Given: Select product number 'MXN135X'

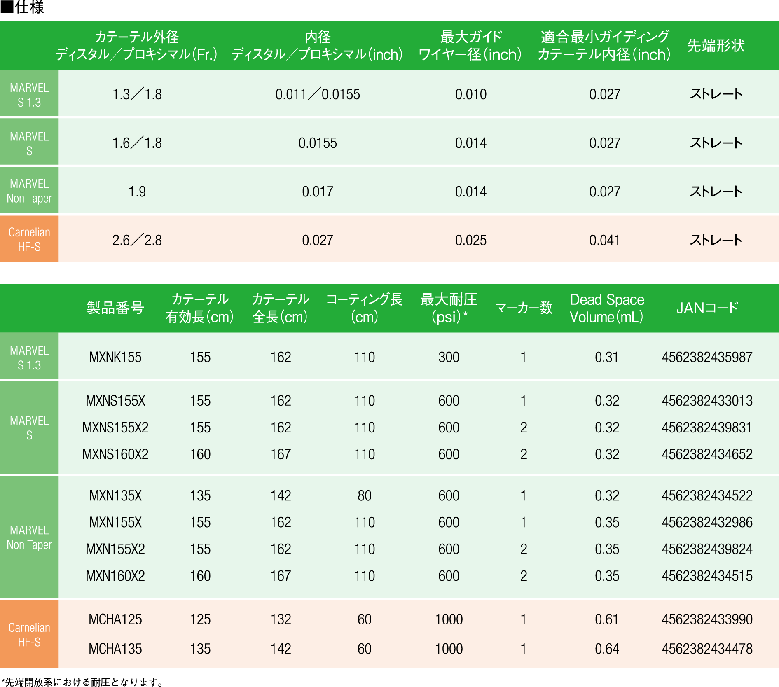Looking at the screenshot, I should pos(115,495).
